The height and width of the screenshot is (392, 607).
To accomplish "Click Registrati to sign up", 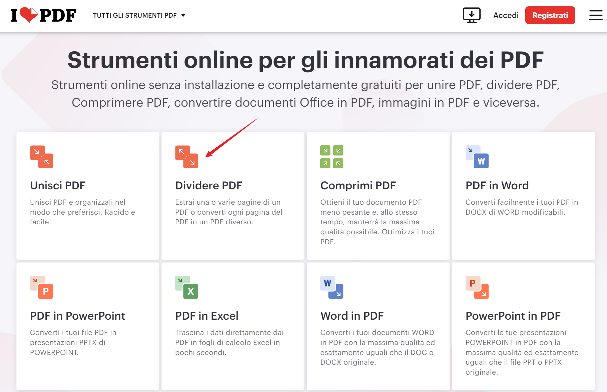I will [550, 15].
